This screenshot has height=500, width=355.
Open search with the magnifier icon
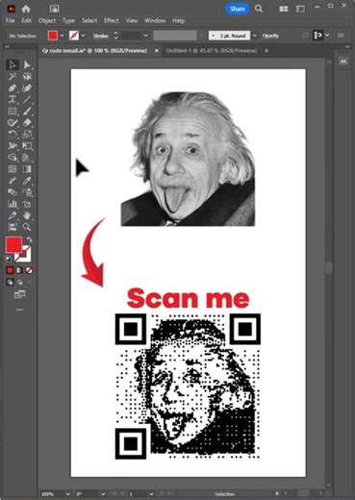(x=259, y=9)
